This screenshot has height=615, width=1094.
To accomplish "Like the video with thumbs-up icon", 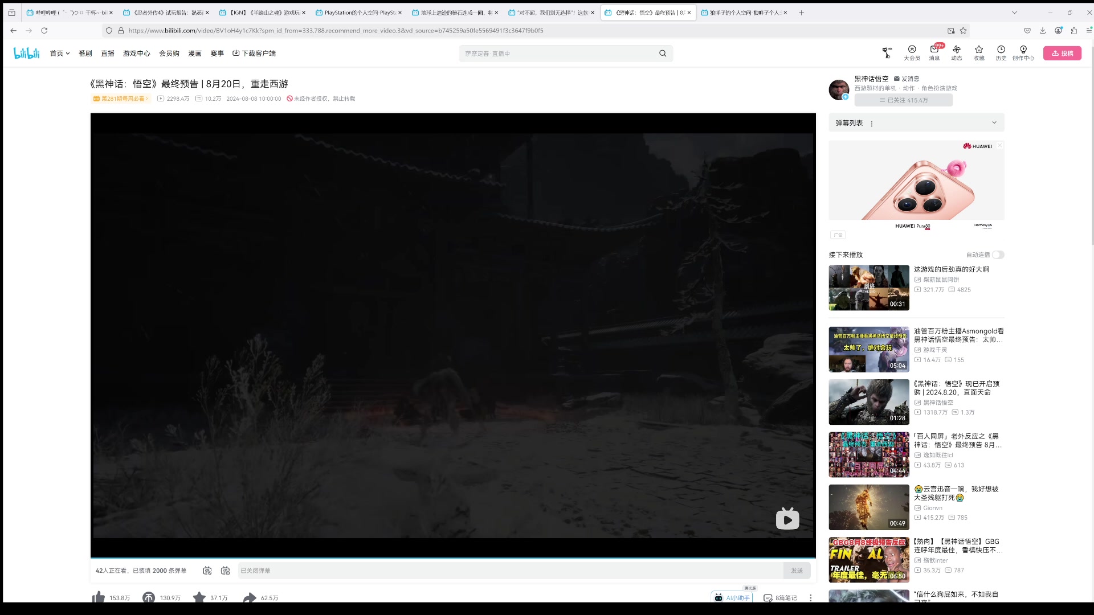I will click(99, 597).
